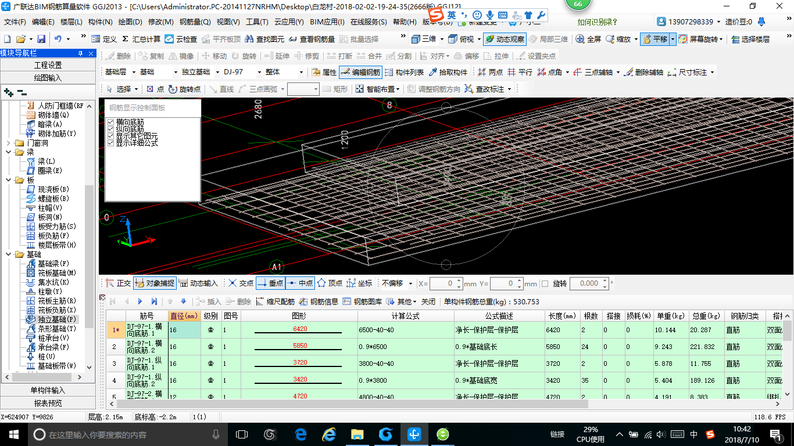Open the 帮助(H) menu

pos(405,22)
